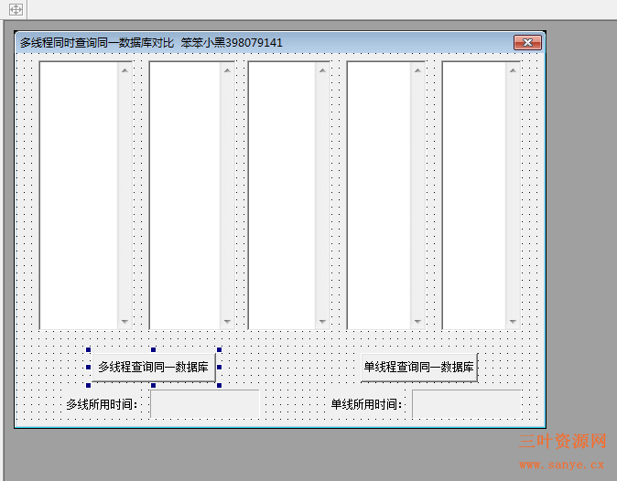Click up arrow of second list box scrollbar

coord(227,70)
